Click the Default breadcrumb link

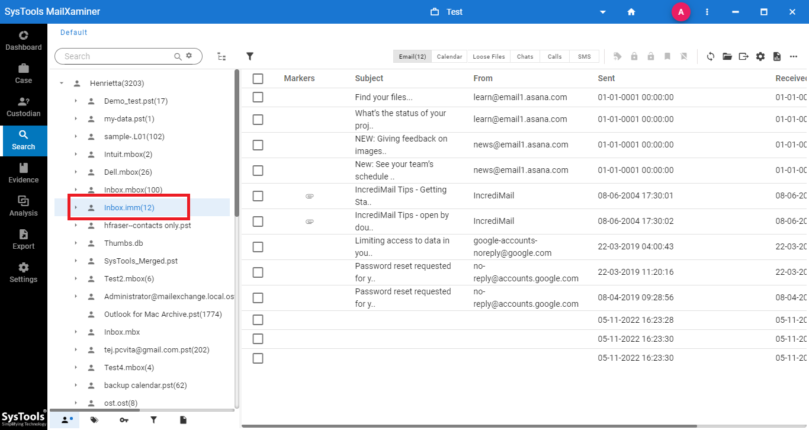pos(74,33)
